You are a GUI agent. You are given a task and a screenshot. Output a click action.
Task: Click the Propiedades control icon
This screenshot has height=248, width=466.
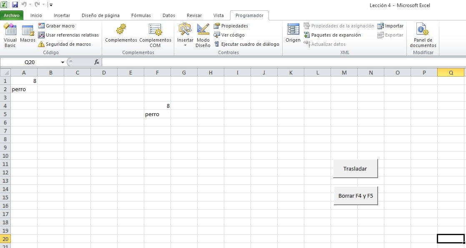point(217,26)
